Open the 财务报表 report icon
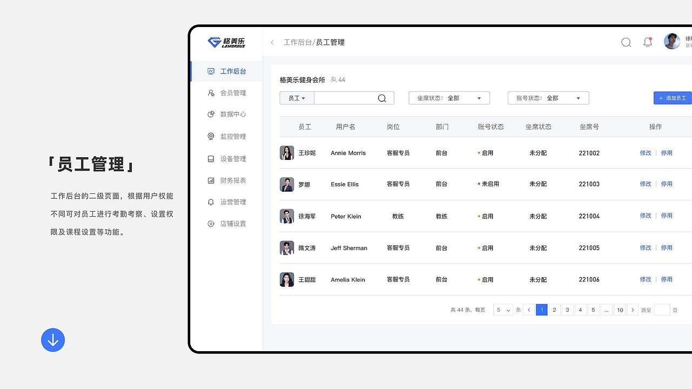 point(211,180)
